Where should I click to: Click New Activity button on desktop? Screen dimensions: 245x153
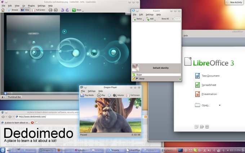[235, 2]
